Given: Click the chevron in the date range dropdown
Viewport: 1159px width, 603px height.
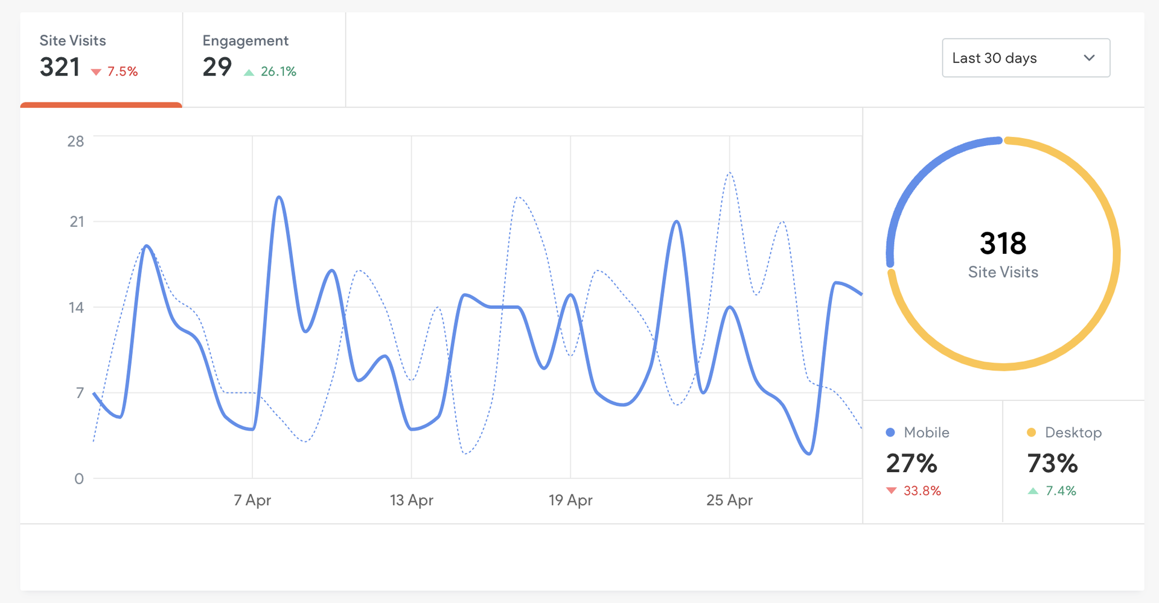Looking at the screenshot, I should coord(1089,58).
